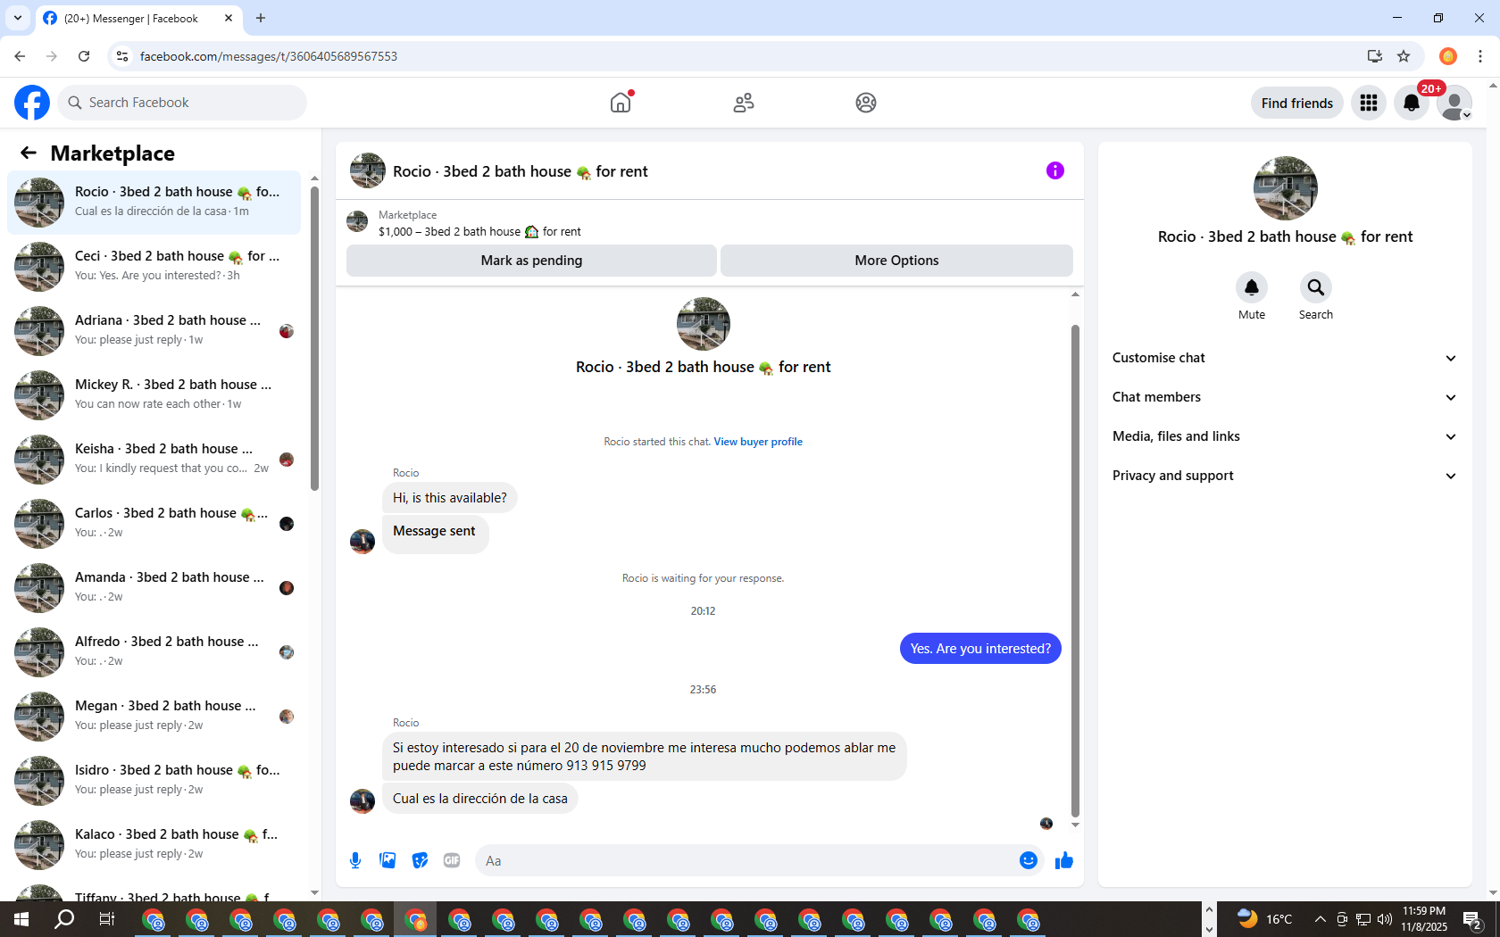Open the notifications bell

[1412, 103]
